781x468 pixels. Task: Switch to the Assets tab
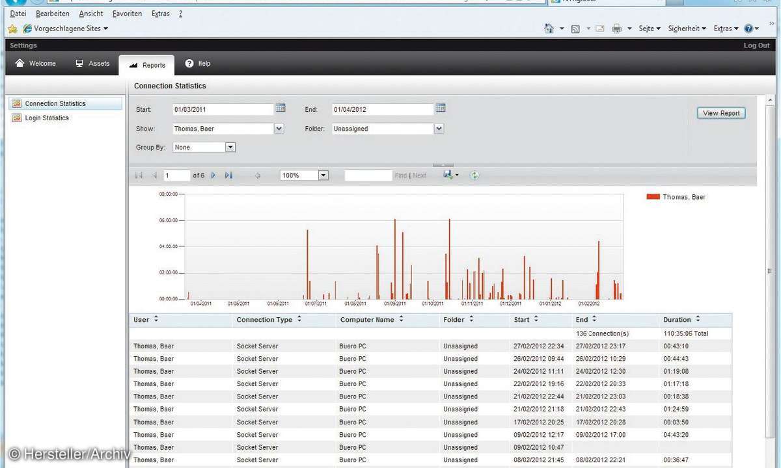click(92, 64)
